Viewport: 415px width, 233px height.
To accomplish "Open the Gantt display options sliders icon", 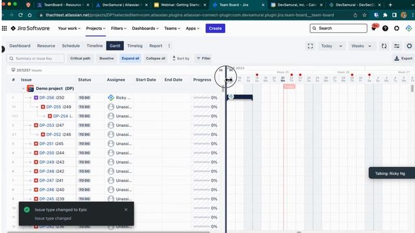I will 396,46.
